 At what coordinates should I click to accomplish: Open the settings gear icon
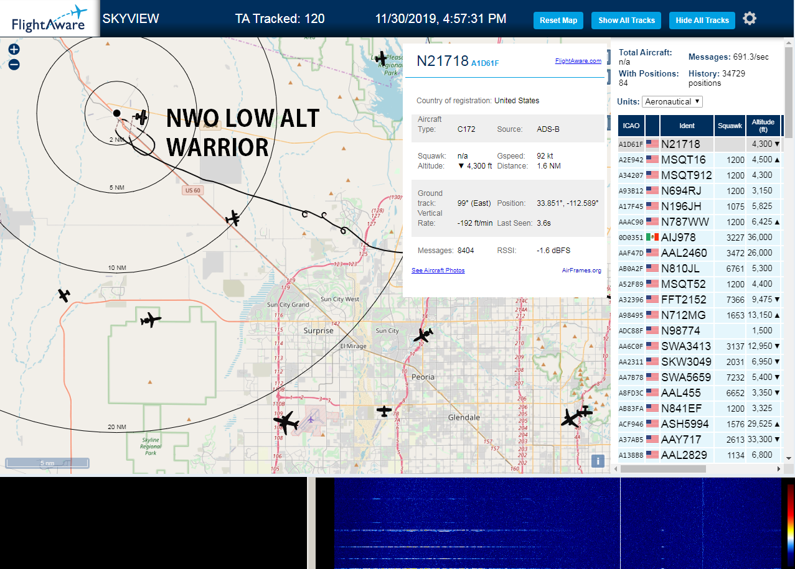pos(750,19)
